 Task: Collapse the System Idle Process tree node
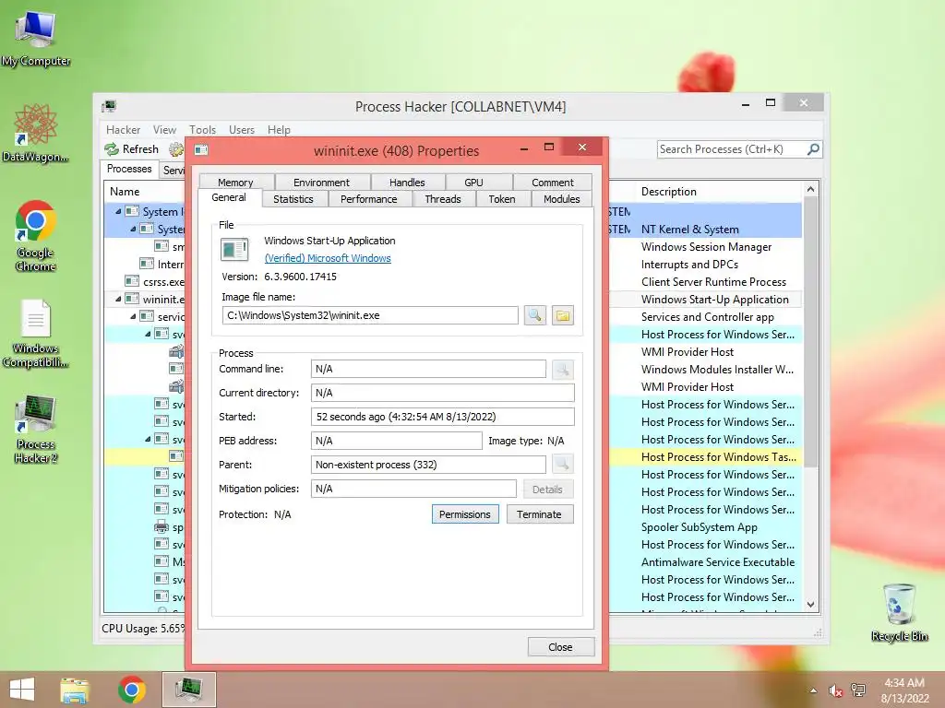(118, 211)
